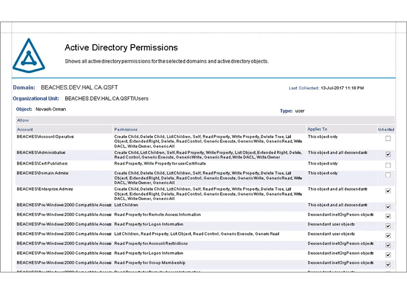The width and height of the screenshot is (407, 294).
Task: Select the BEACHES\Administrators account cell
Action: [41, 153]
